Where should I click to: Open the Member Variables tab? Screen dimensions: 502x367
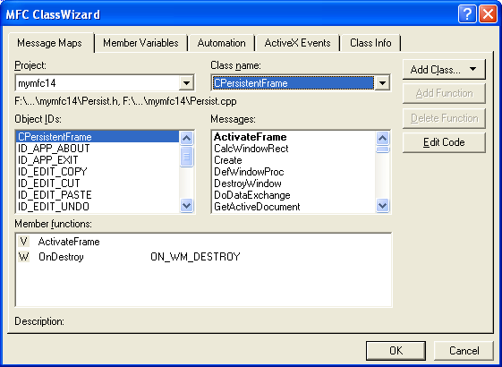pyautogui.click(x=140, y=43)
